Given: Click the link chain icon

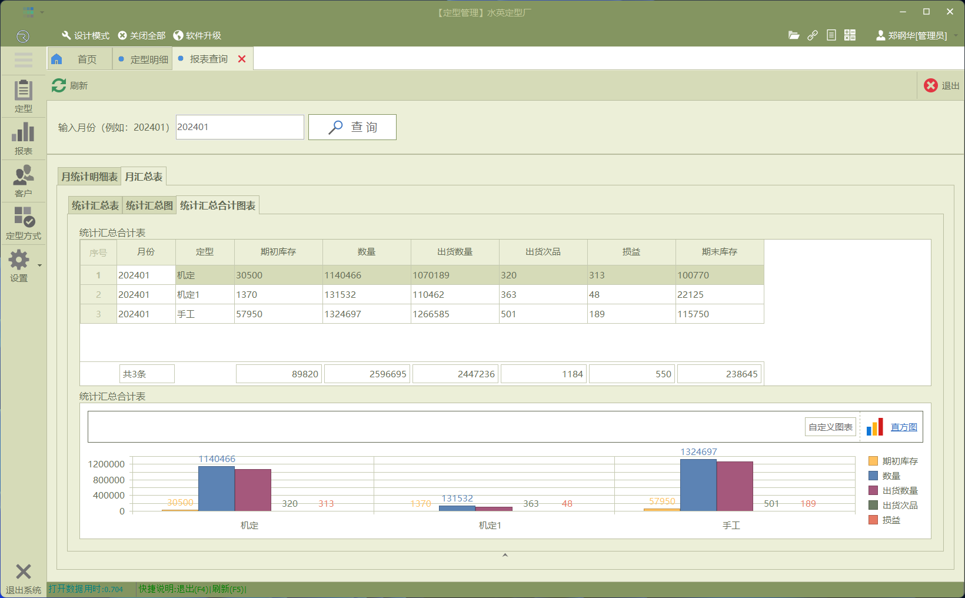Looking at the screenshot, I should (813, 35).
